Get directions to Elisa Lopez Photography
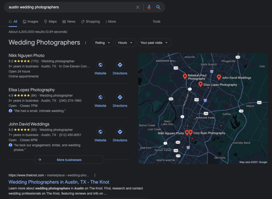The width and height of the screenshot is (272, 199). click(x=120, y=97)
